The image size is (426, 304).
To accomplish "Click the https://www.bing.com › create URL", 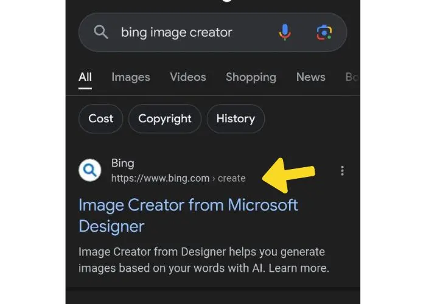I will [x=178, y=178].
